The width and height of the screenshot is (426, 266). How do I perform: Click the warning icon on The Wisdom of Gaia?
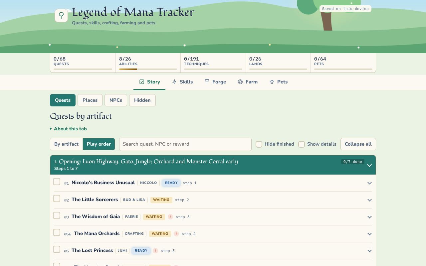170,217
